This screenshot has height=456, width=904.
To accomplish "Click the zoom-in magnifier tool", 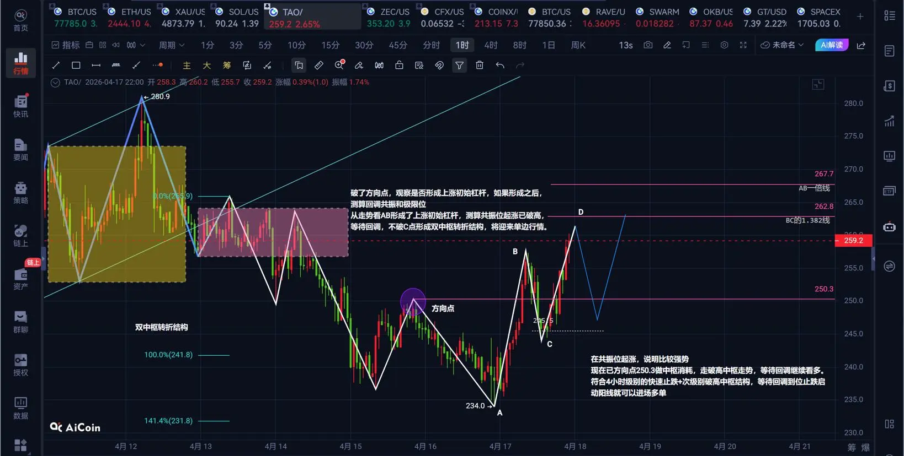I will click(x=339, y=66).
